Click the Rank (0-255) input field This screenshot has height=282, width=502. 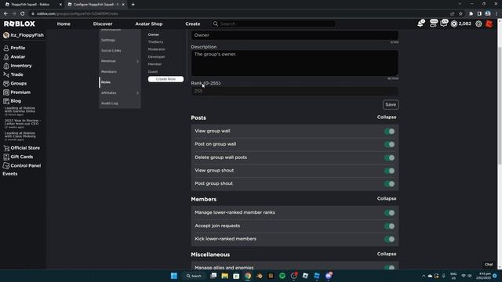pyautogui.click(x=295, y=91)
